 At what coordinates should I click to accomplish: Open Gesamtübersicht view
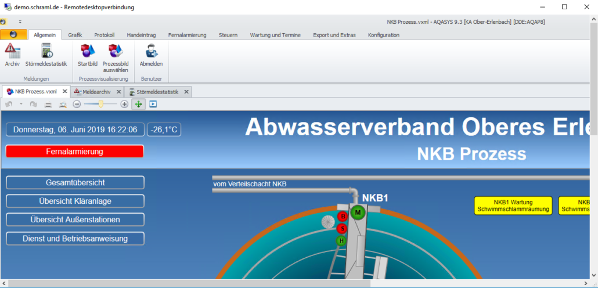75,182
